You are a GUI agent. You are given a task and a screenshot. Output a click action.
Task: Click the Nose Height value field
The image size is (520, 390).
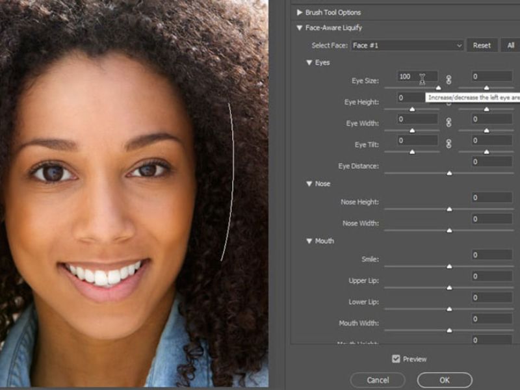(492, 198)
